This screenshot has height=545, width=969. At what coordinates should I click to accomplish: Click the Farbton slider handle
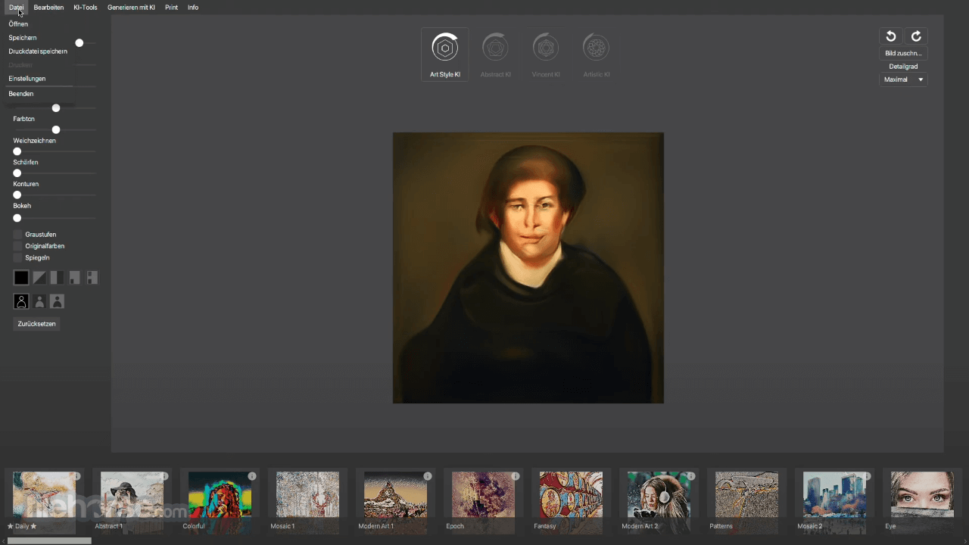point(56,130)
